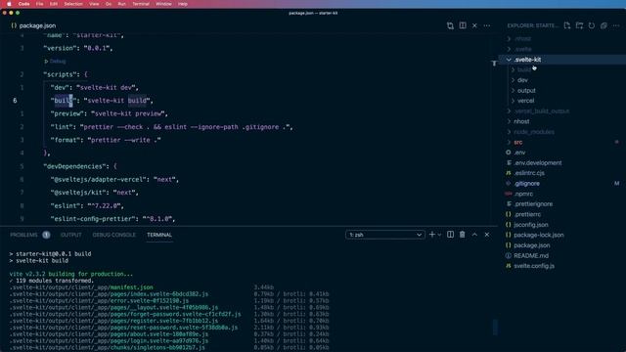Open Explorer views and more actions menu

click(x=616, y=25)
